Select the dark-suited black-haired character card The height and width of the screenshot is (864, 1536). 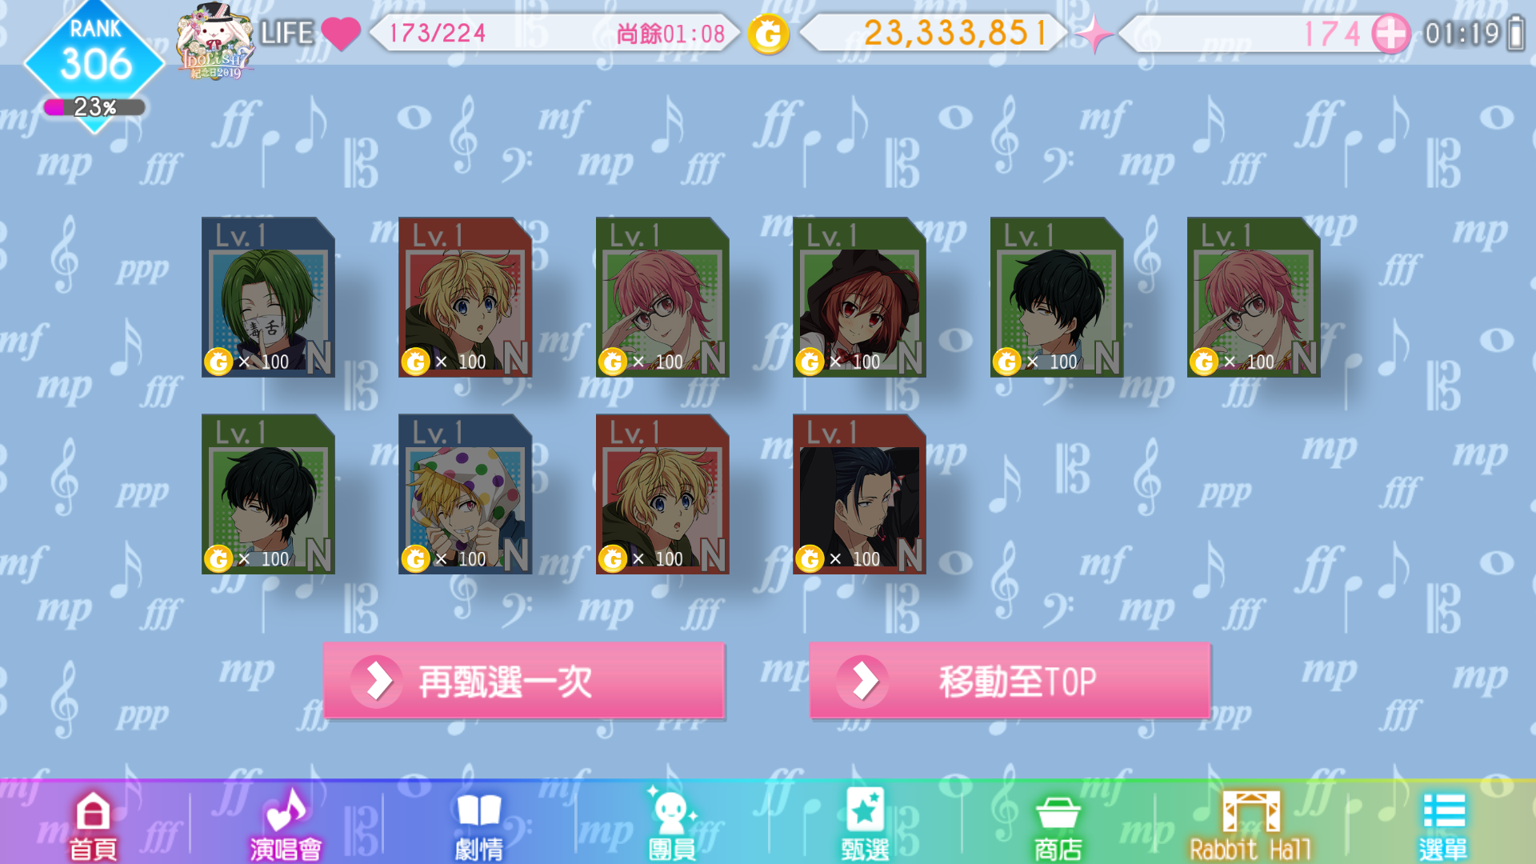click(859, 494)
